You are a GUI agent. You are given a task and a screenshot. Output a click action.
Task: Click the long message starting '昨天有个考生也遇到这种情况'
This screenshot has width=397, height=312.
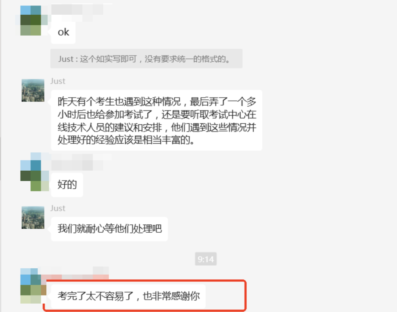tap(157, 120)
